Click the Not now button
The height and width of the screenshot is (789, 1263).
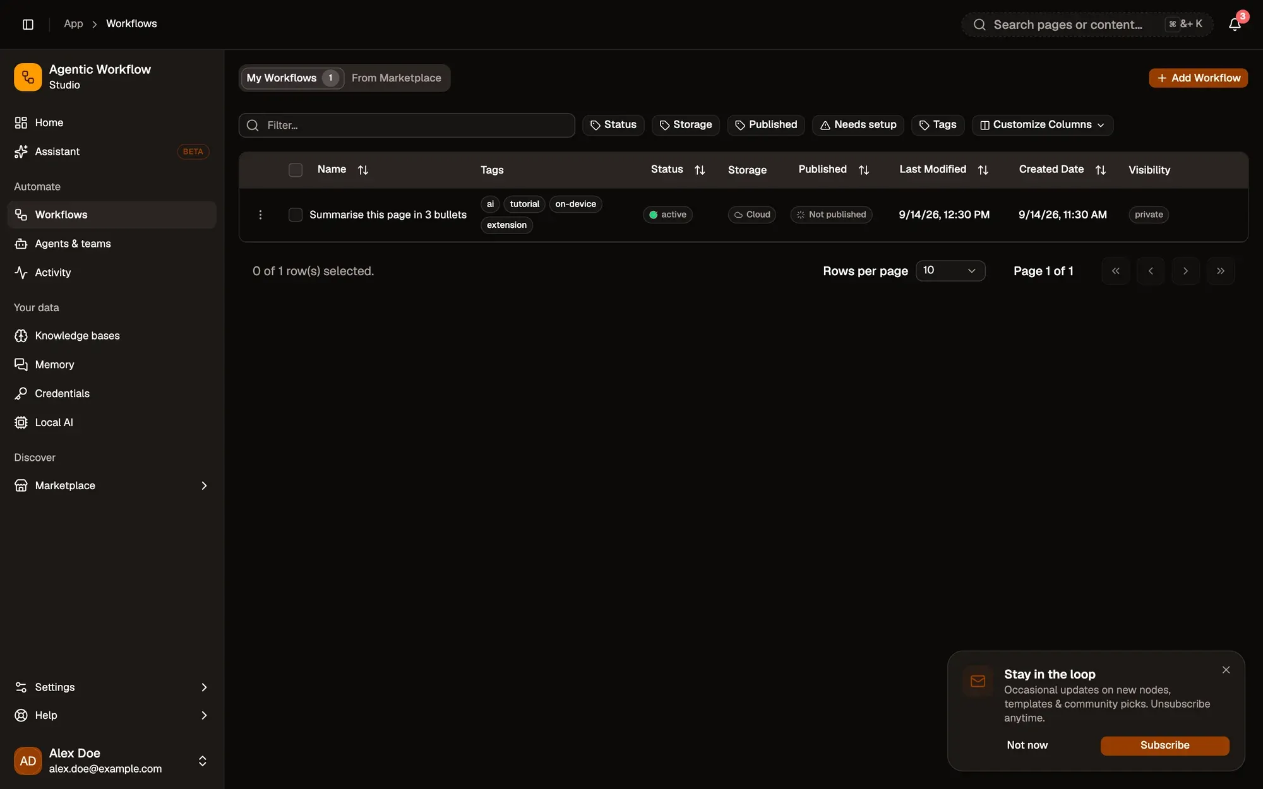[x=1027, y=745]
